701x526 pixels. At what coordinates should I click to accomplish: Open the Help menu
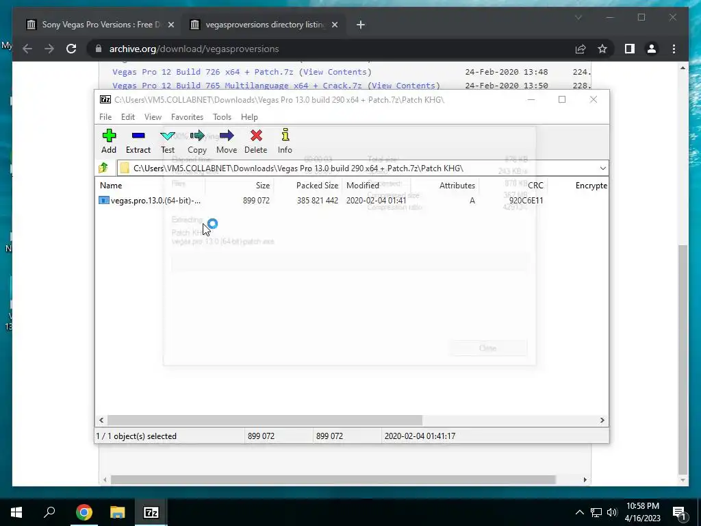point(249,116)
